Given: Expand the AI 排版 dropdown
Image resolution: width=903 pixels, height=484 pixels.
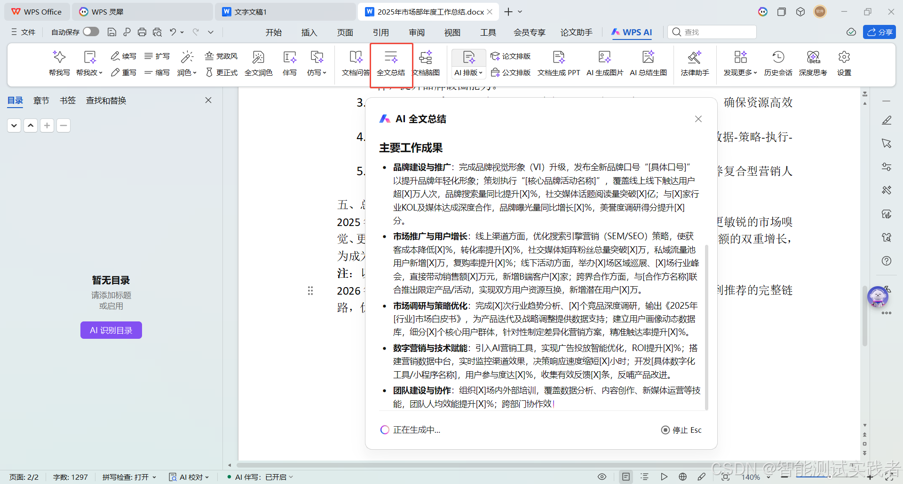Looking at the screenshot, I should [467, 72].
